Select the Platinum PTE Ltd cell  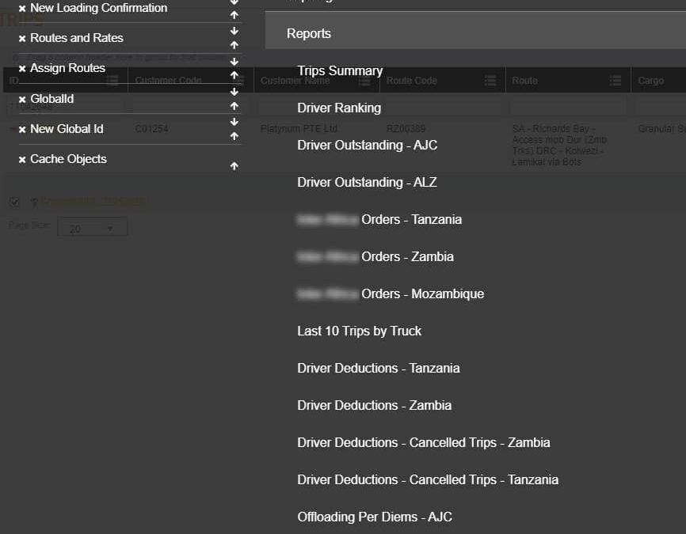click(x=299, y=128)
